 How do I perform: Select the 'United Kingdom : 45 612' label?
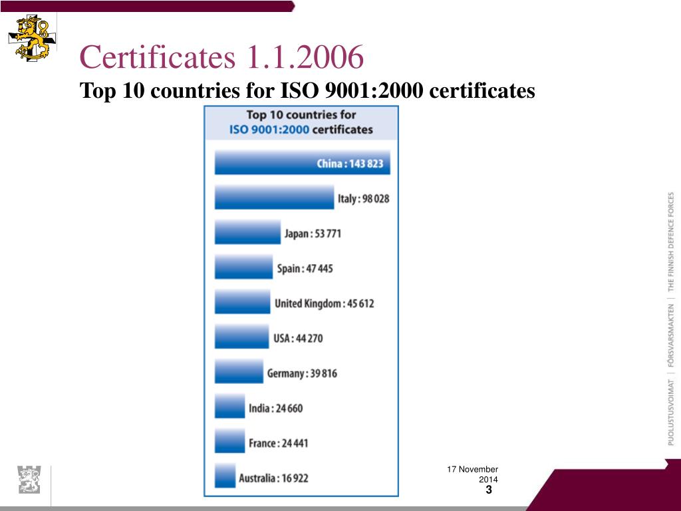(x=325, y=303)
